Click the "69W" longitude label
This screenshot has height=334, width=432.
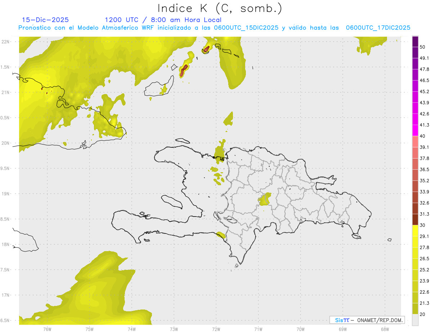[x=343, y=329]
